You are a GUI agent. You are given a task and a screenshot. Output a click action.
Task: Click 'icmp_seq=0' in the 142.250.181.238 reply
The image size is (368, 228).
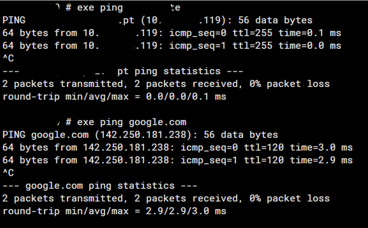[x=209, y=148]
